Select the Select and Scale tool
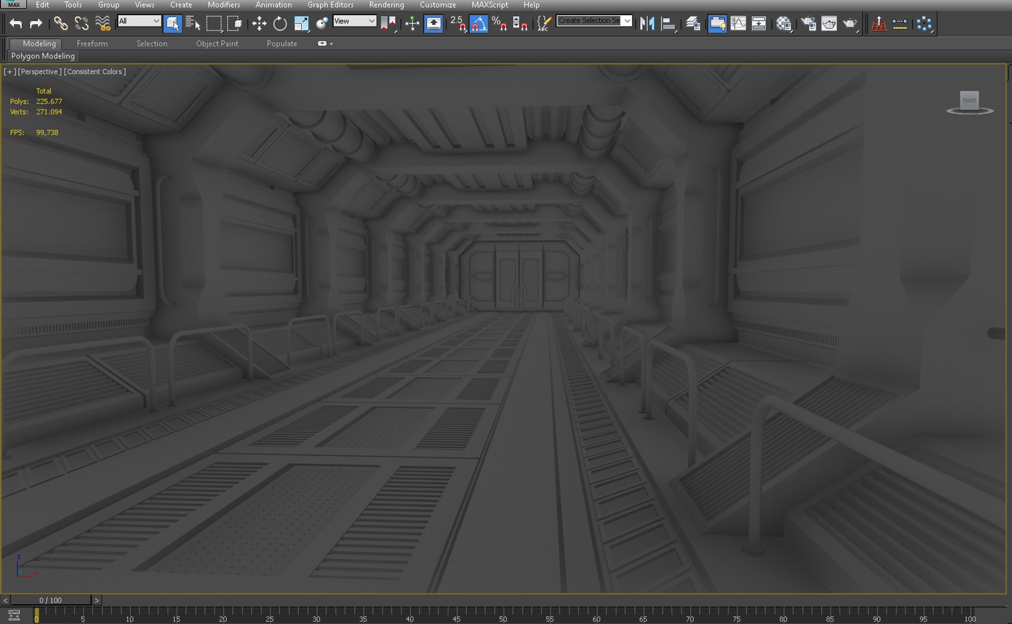This screenshot has height=624, width=1012. [x=301, y=24]
